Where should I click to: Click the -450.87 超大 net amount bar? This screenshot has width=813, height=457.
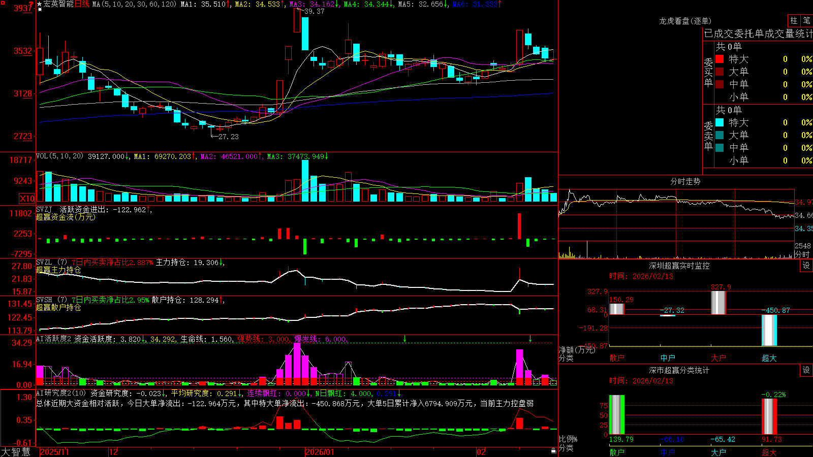point(769,330)
